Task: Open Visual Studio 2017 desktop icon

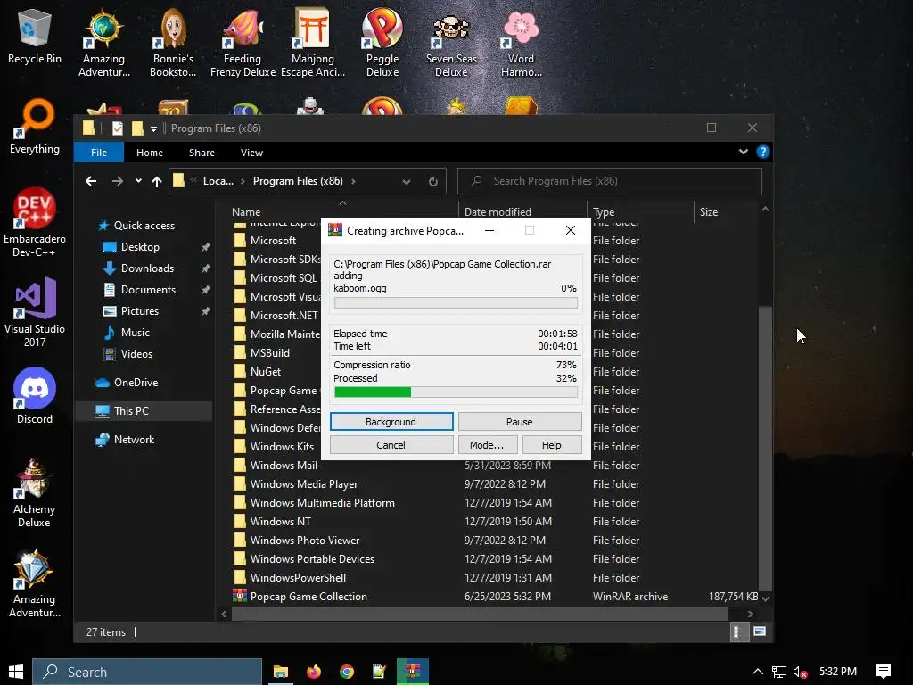Action: click(x=35, y=313)
